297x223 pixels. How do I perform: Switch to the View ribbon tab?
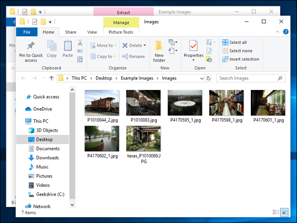92,32
